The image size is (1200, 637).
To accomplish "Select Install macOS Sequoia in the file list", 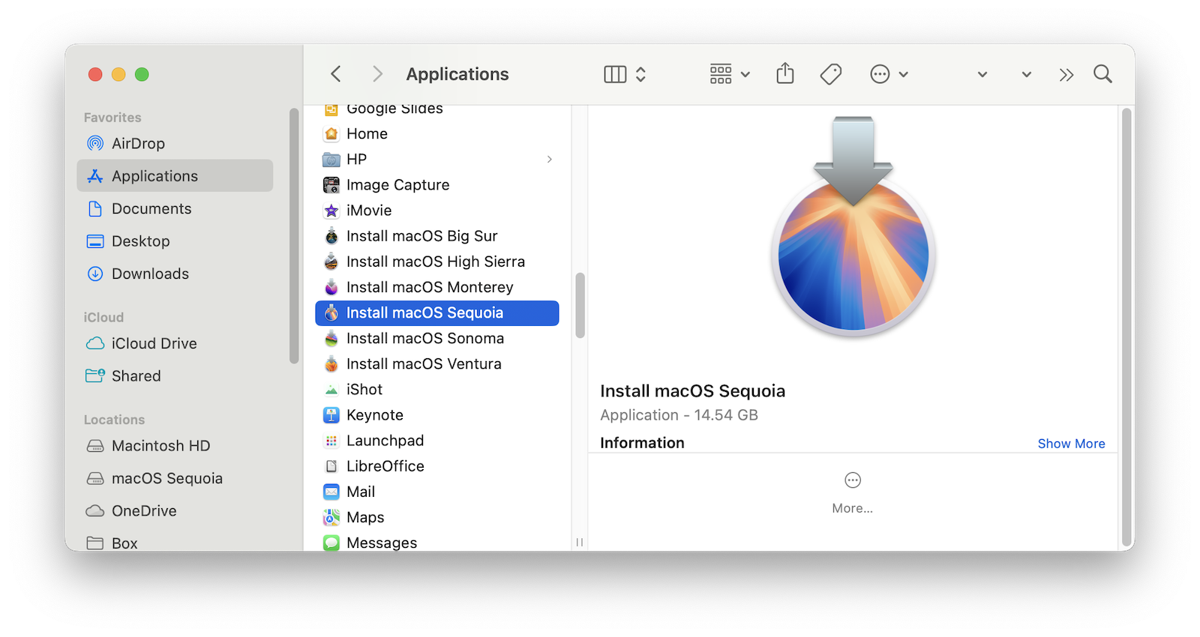I will 437,313.
